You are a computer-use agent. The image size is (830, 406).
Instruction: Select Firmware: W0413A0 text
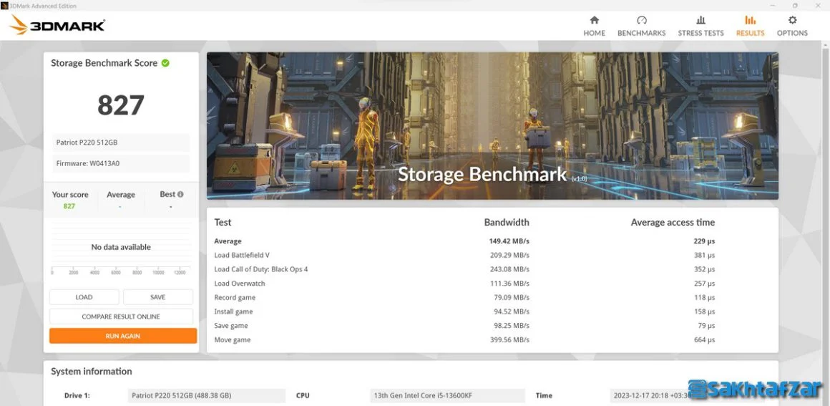pos(88,164)
